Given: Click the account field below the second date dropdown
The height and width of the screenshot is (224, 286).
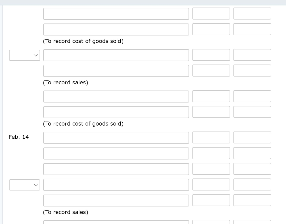Looking at the screenshot, I should (x=116, y=200).
